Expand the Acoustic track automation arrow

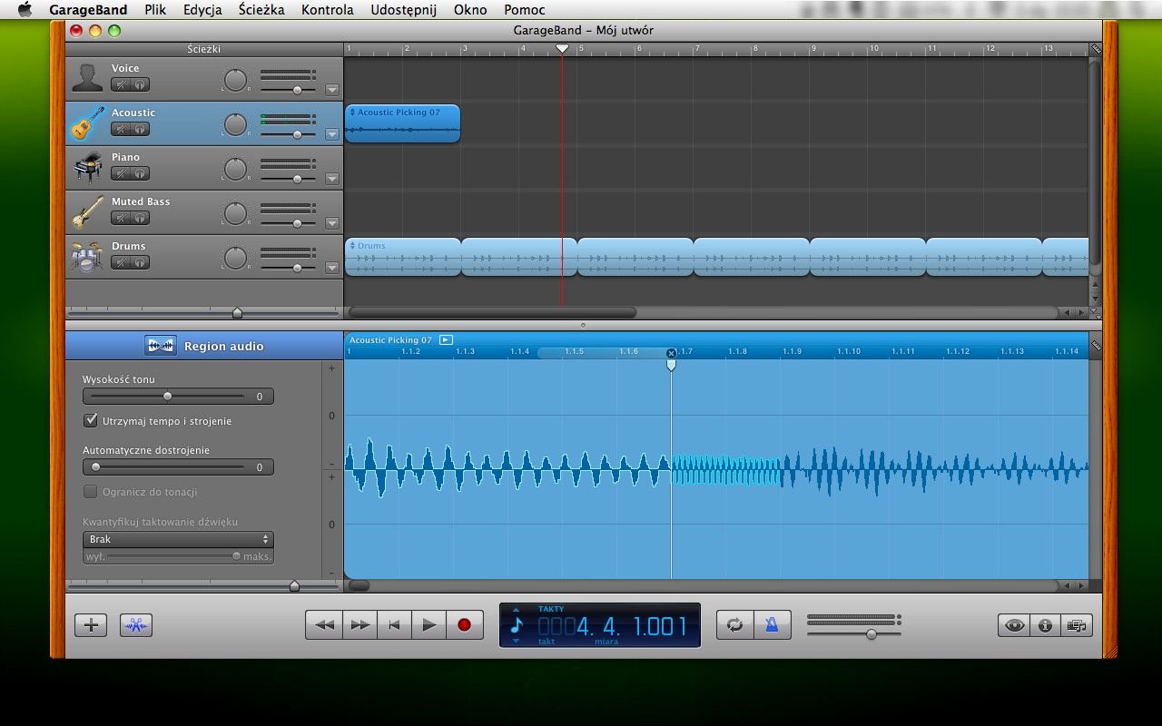point(331,134)
